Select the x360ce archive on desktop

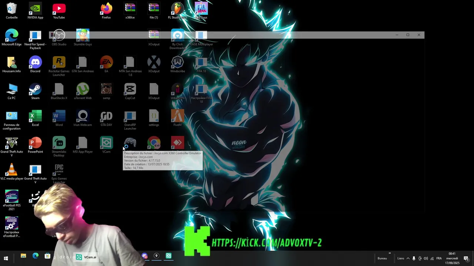point(130,11)
